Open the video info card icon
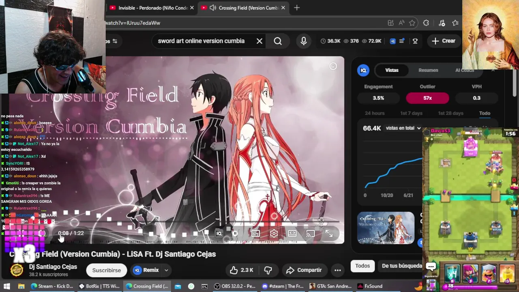The width and height of the screenshot is (519, 292). pos(333,66)
